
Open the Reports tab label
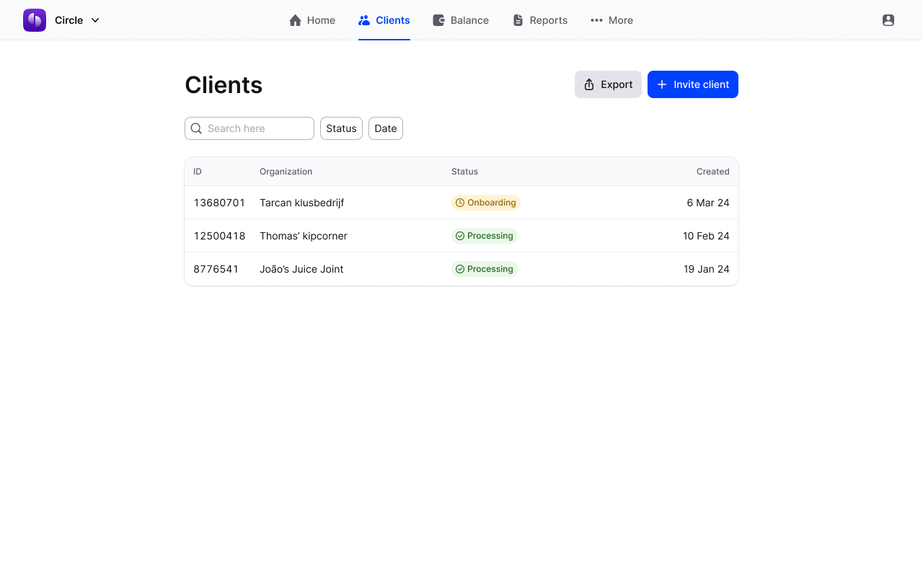coord(549,20)
